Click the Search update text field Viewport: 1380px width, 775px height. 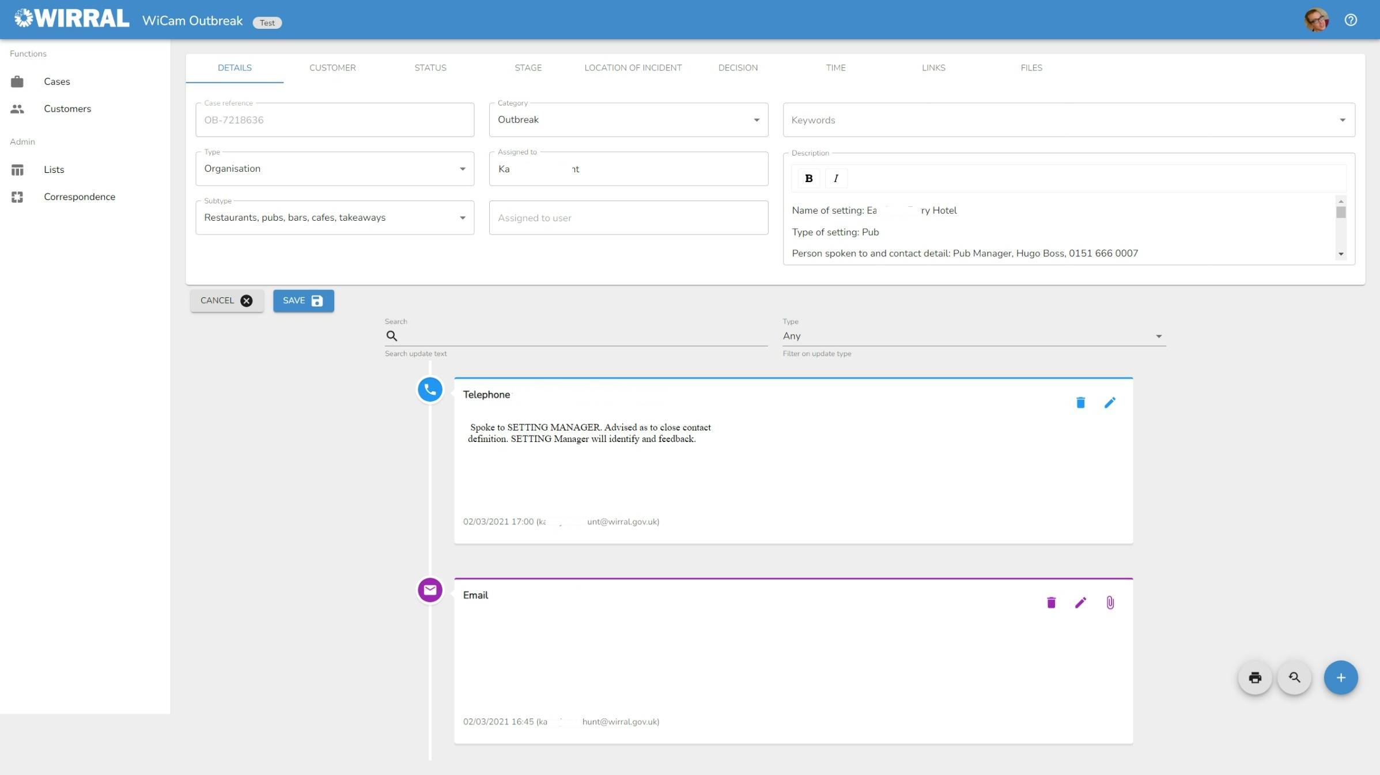[576, 336]
